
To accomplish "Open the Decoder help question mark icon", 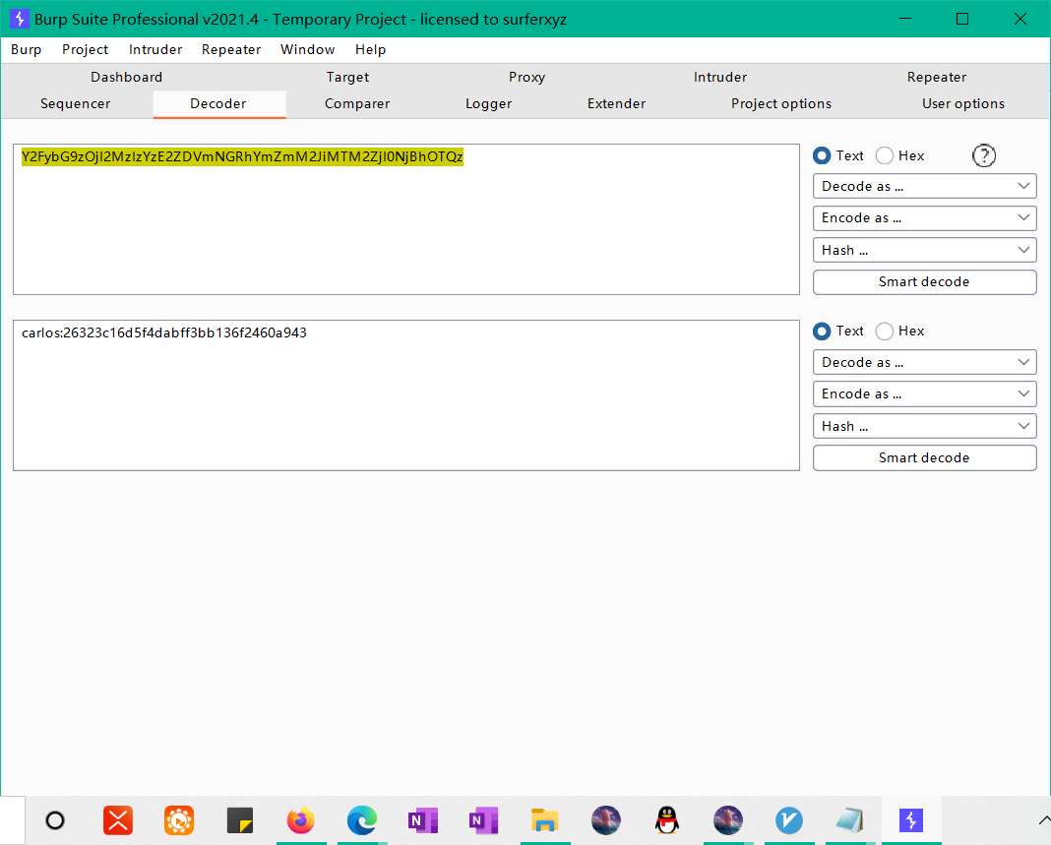I will coord(983,156).
